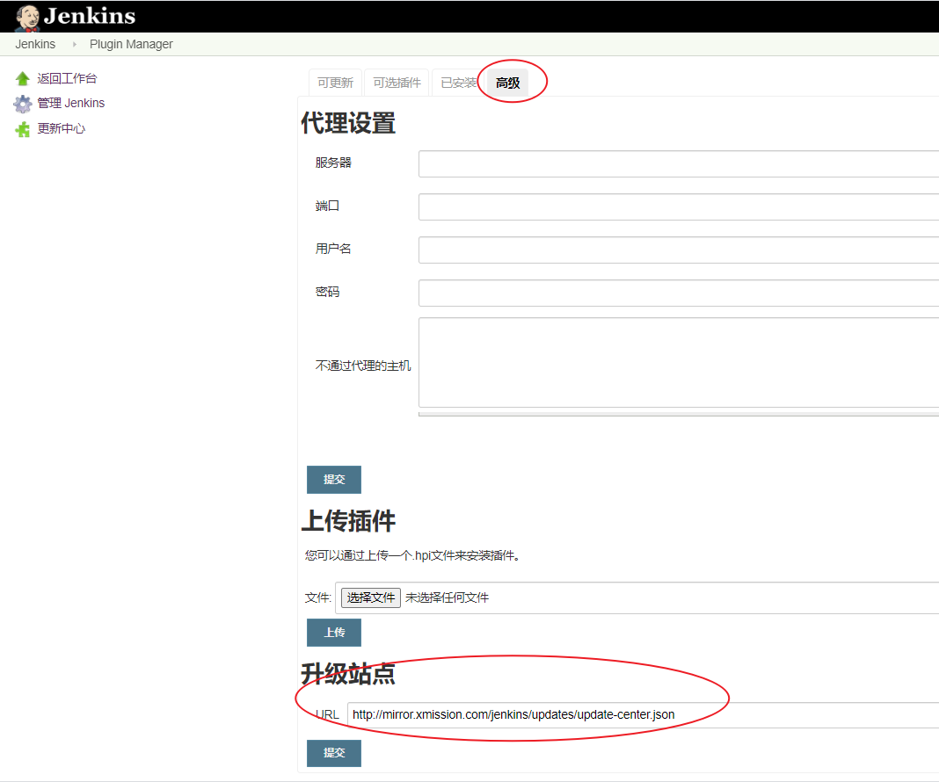Image resolution: width=939 pixels, height=782 pixels.
Task: Focus the 端口 input field
Action: (x=679, y=207)
